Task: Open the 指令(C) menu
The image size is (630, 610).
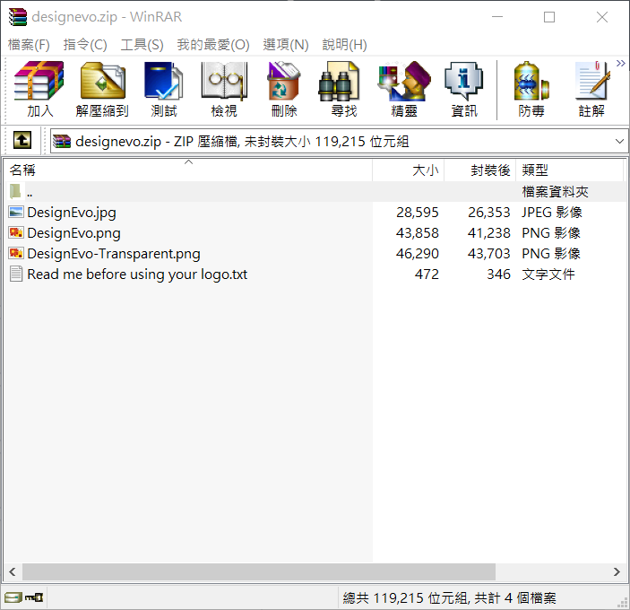Action: tap(85, 45)
